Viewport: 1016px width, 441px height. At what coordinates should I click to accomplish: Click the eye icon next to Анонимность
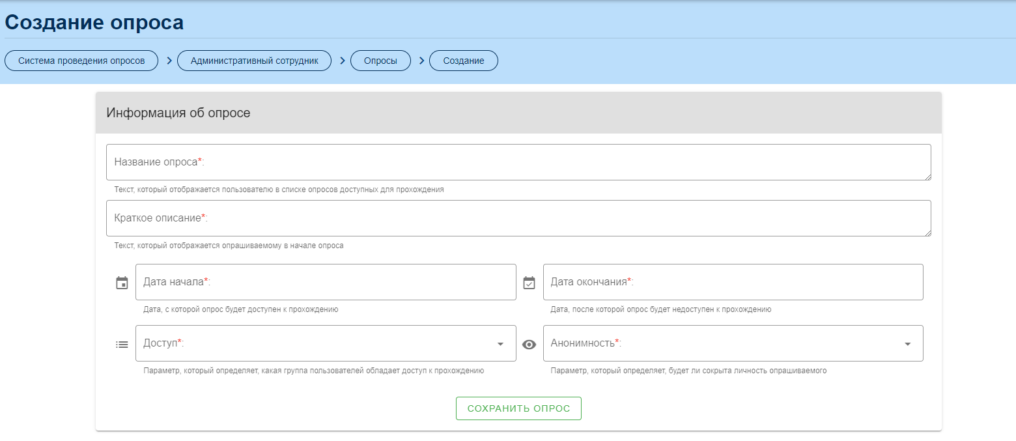[529, 345]
